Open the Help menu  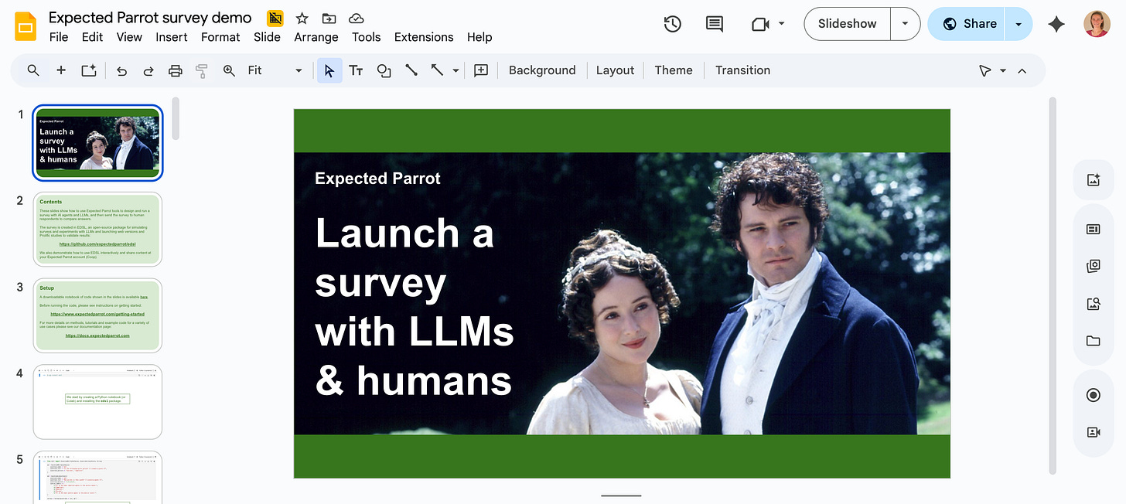479,37
